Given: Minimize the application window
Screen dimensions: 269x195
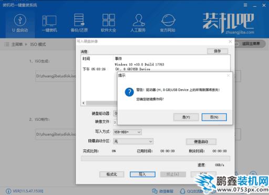Looking at the screenshot, I should [x=255, y=6].
